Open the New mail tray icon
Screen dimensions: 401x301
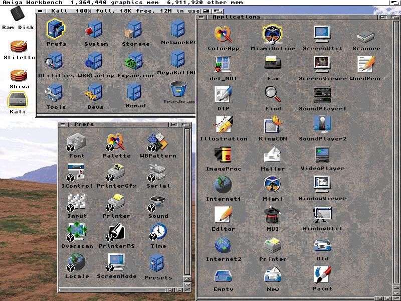tap(273, 274)
